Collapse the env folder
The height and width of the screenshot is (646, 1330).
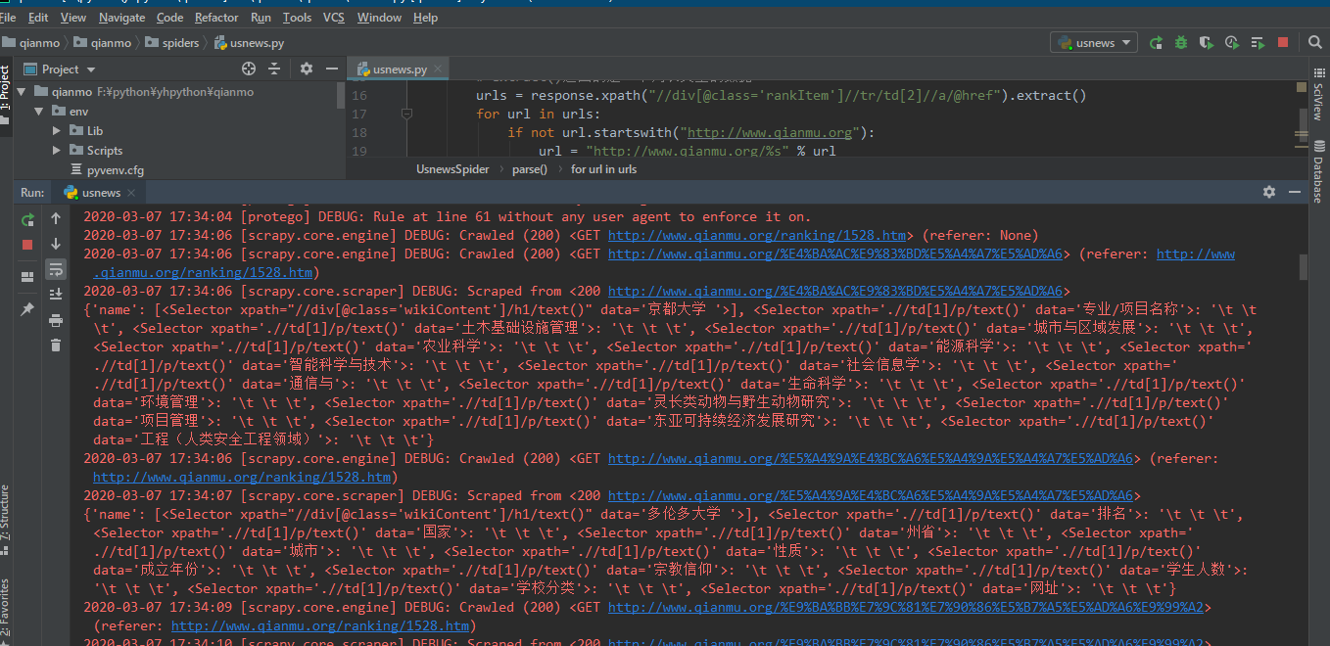[39, 112]
